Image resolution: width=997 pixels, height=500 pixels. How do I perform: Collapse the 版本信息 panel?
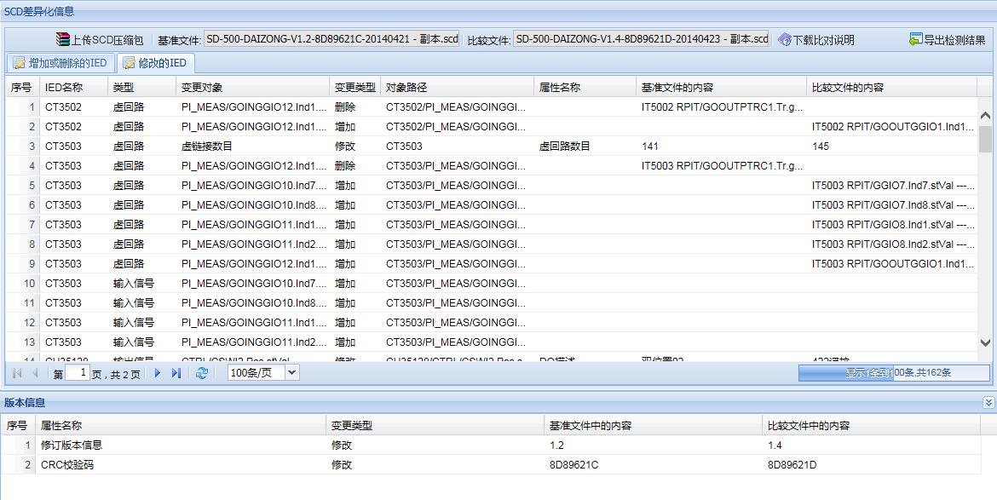(988, 403)
